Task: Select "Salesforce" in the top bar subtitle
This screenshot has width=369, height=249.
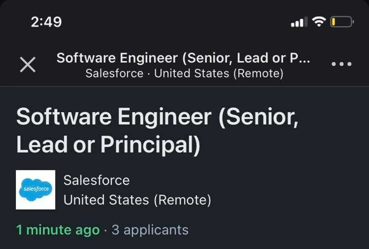Action: coord(114,74)
